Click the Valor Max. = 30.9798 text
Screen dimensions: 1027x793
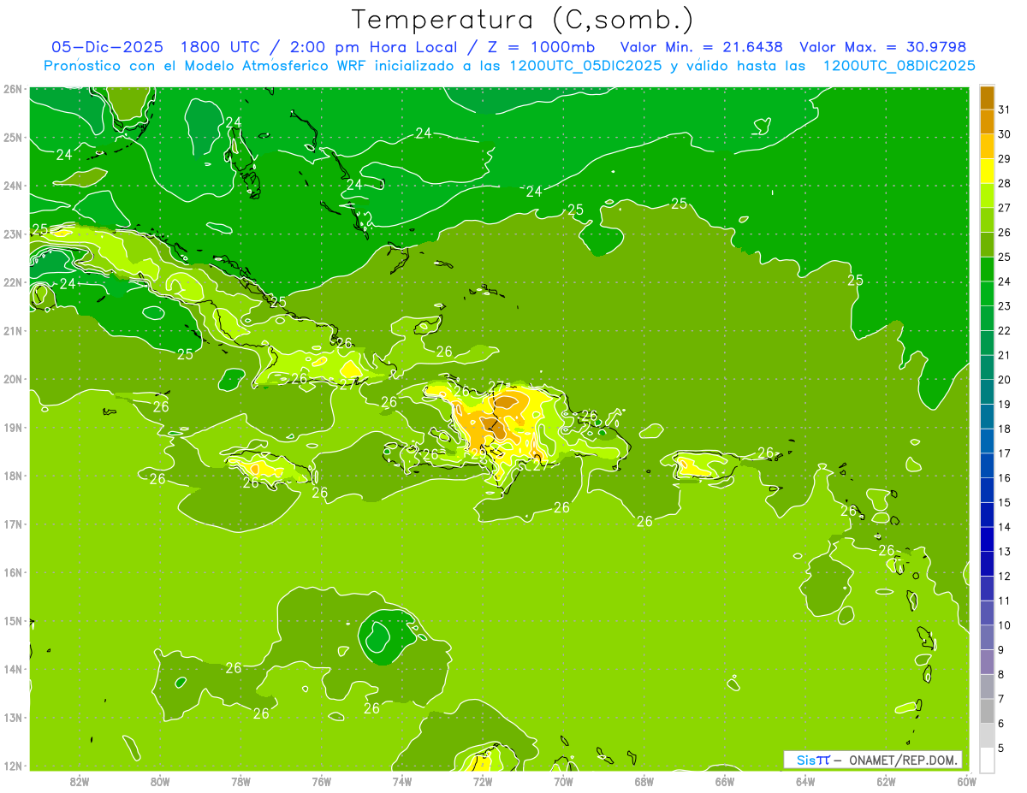click(x=886, y=47)
